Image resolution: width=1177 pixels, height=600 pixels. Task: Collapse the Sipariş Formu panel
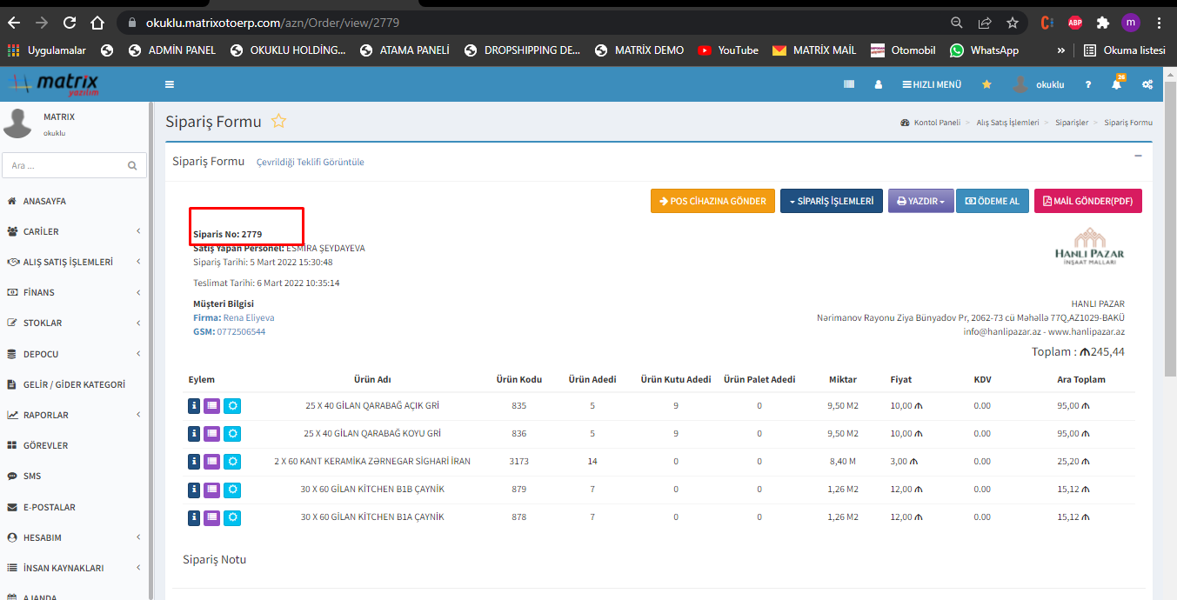1138,156
